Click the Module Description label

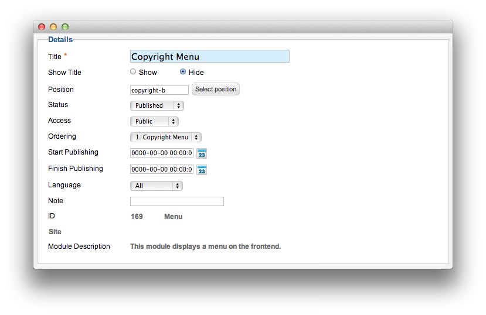[x=79, y=246]
